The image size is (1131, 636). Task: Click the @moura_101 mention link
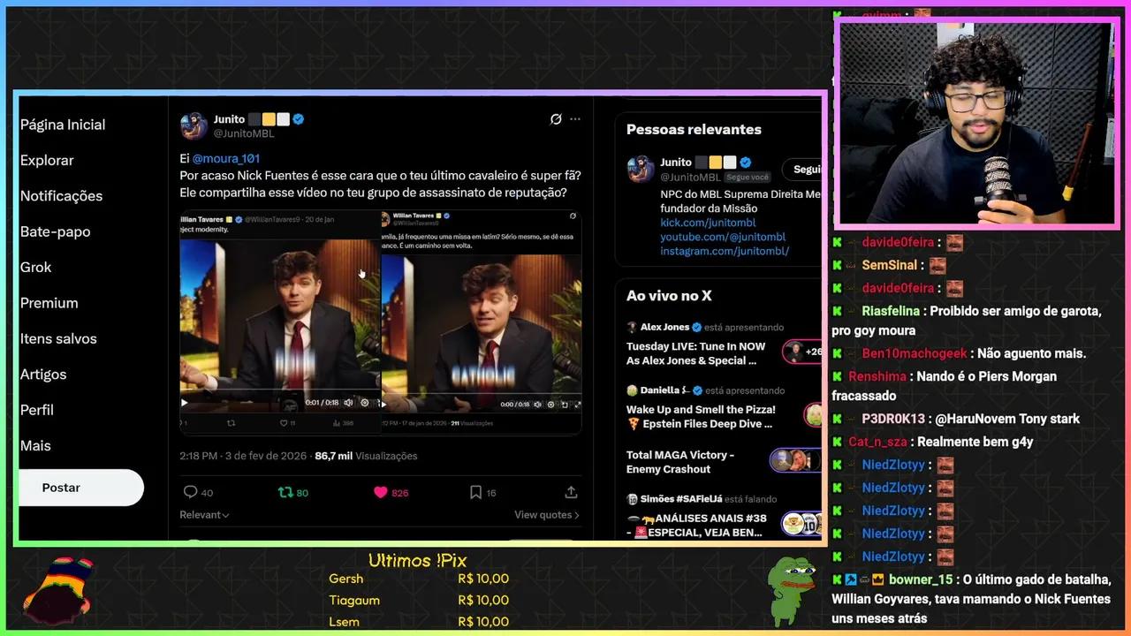(226, 159)
